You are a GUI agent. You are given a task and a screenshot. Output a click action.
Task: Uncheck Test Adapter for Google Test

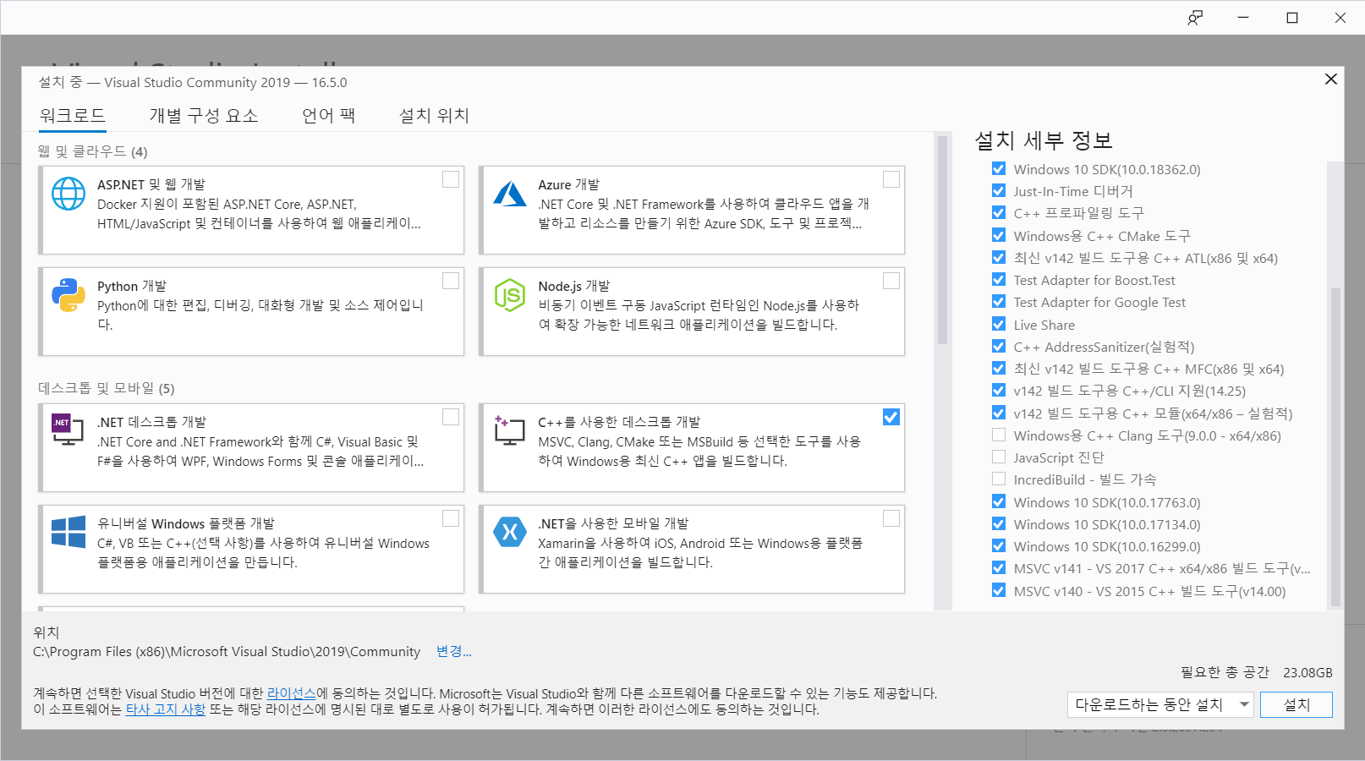pyautogui.click(x=999, y=302)
